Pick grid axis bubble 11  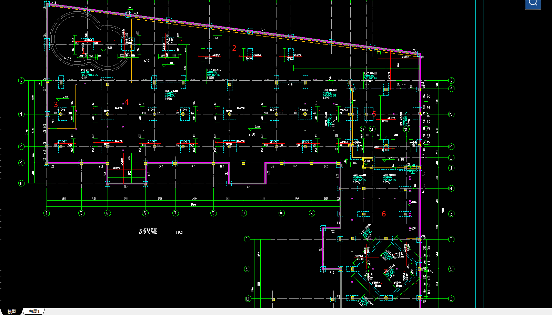[x=244, y=213]
